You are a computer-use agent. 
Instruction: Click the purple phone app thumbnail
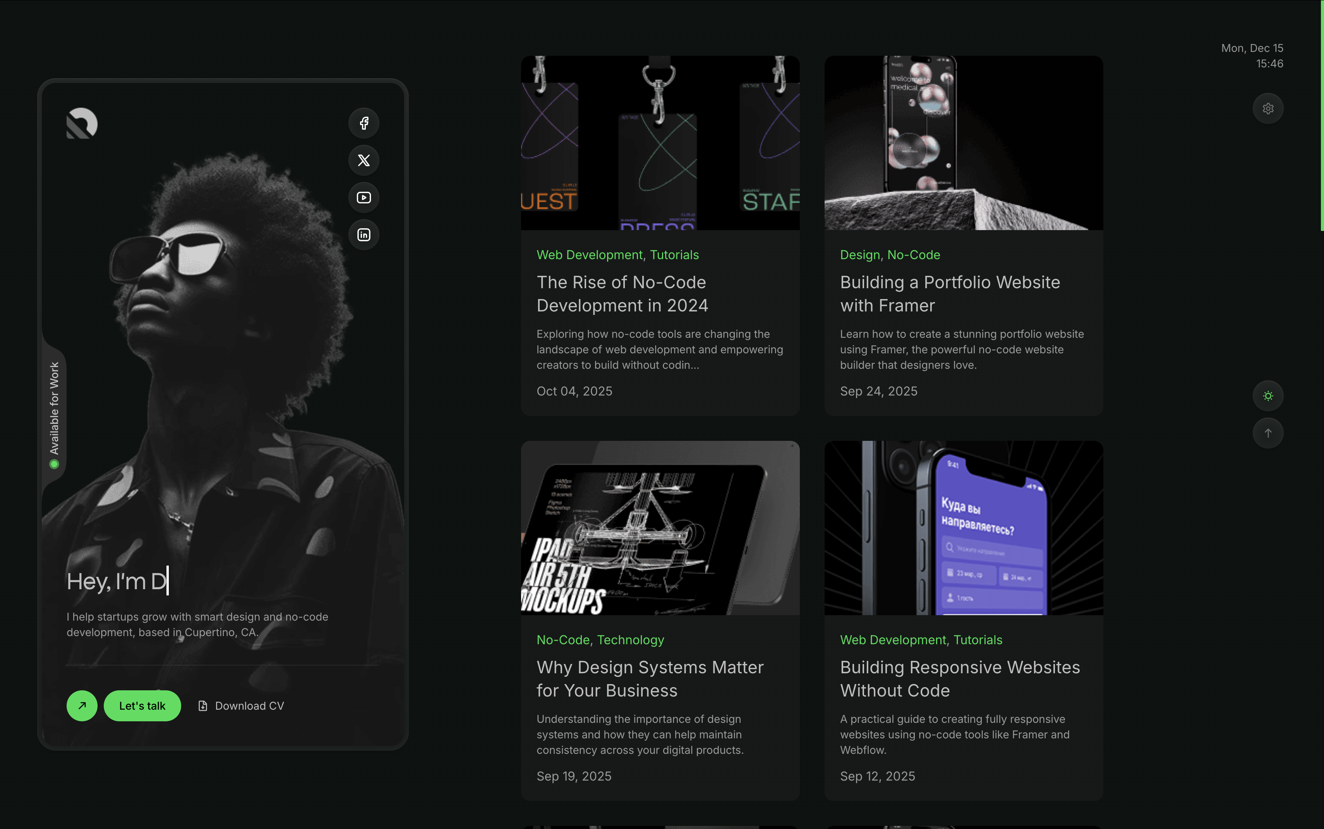pos(964,528)
